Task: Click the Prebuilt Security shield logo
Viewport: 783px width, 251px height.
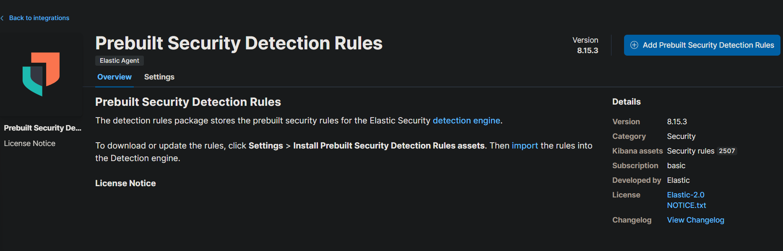Action: pos(41,74)
